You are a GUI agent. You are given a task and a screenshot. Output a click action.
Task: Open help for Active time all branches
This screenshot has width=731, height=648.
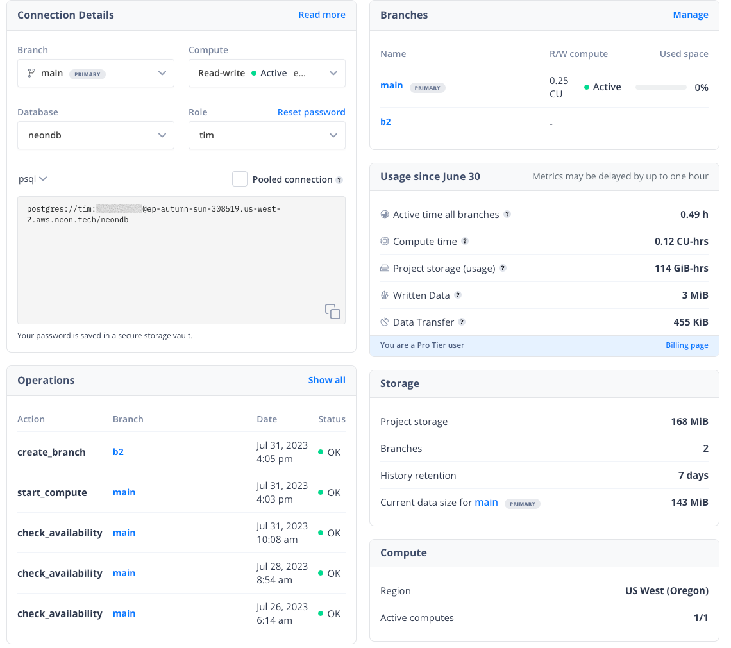507,214
